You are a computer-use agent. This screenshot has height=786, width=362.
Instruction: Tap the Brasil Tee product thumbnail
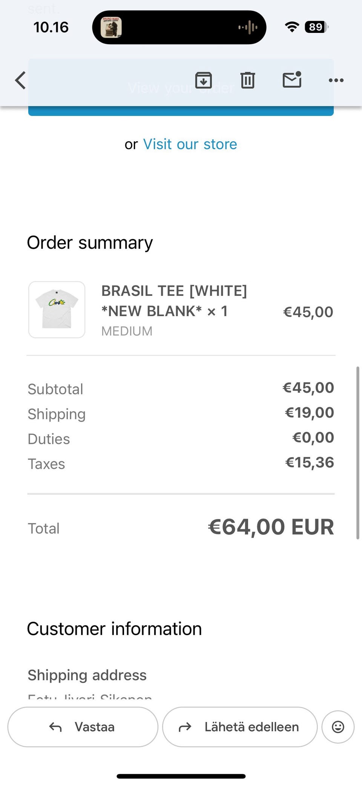coord(57,310)
